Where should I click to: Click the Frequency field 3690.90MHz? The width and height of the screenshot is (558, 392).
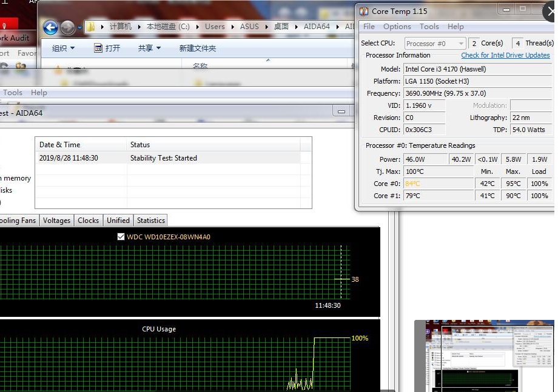point(477,93)
